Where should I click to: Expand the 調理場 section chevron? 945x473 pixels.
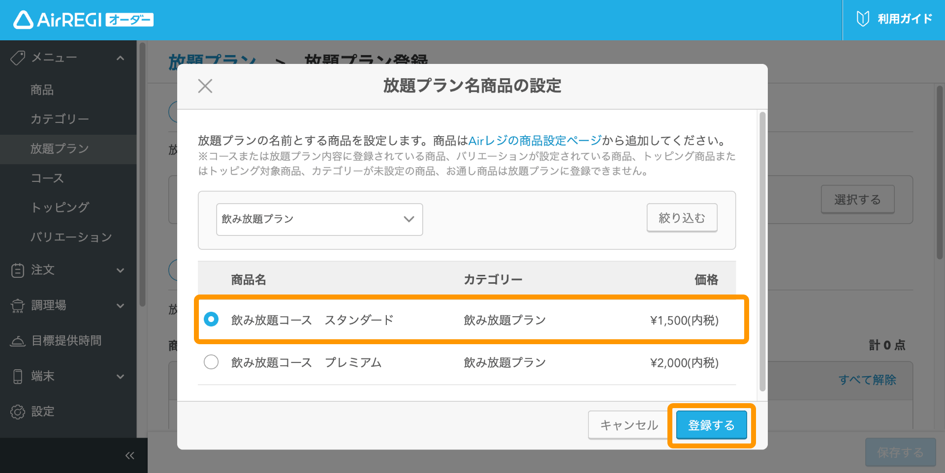(x=120, y=305)
